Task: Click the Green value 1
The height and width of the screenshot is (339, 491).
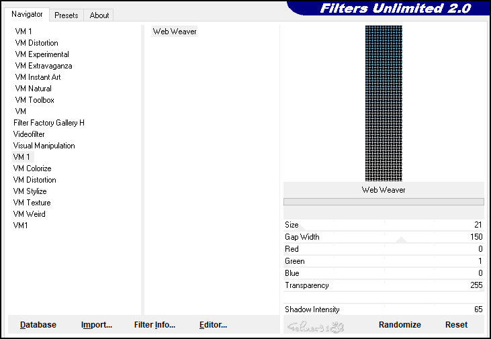Action: [x=480, y=261]
